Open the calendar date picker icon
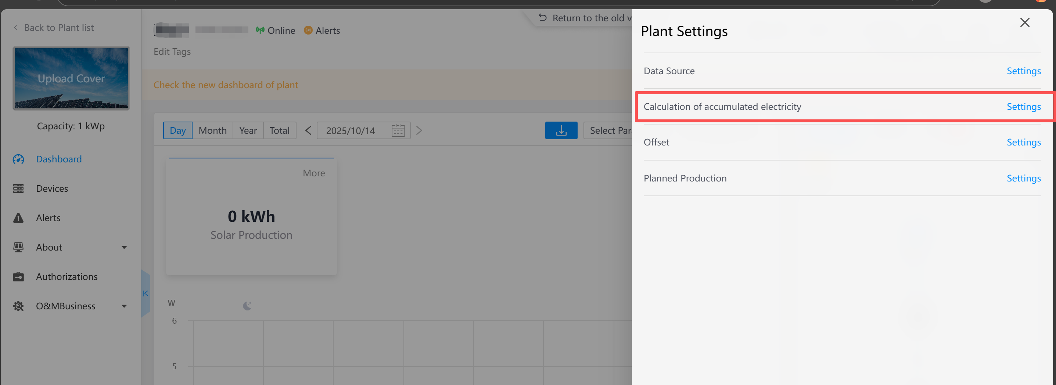The width and height of the screenshot is (1056, 385). [398, 130]
